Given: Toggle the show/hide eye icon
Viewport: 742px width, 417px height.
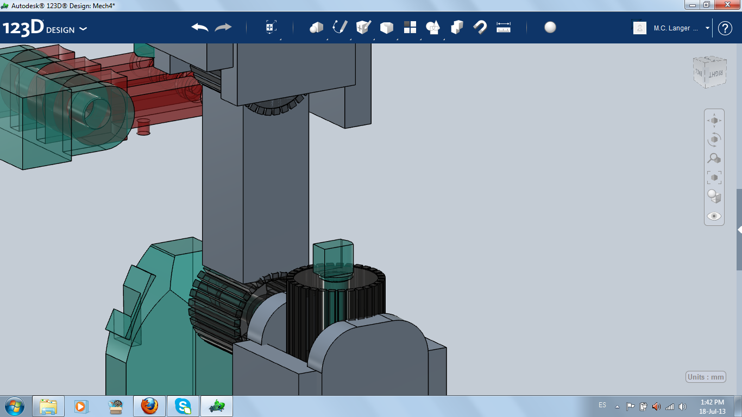Looking at the screenshot, I should [x=714, y=216].
